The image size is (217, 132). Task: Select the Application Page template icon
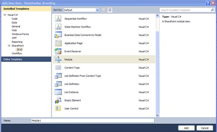[58, 43]
